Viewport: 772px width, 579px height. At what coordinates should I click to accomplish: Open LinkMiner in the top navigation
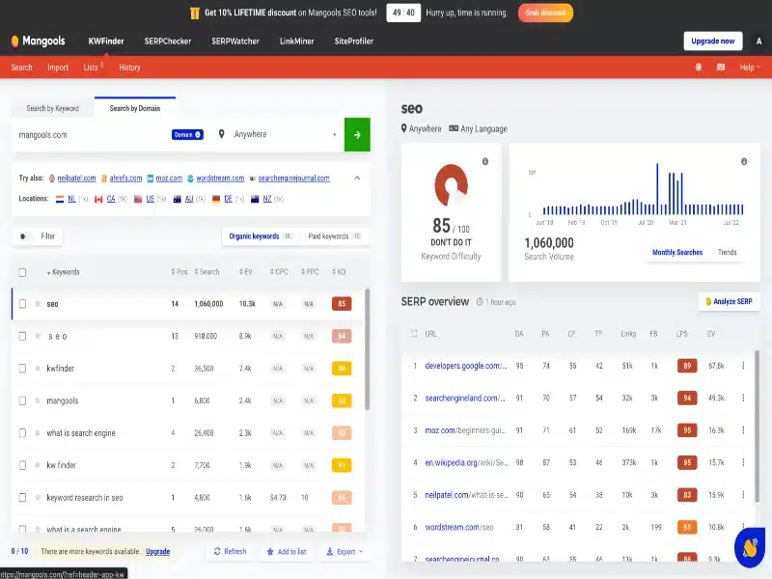[297, 41]
